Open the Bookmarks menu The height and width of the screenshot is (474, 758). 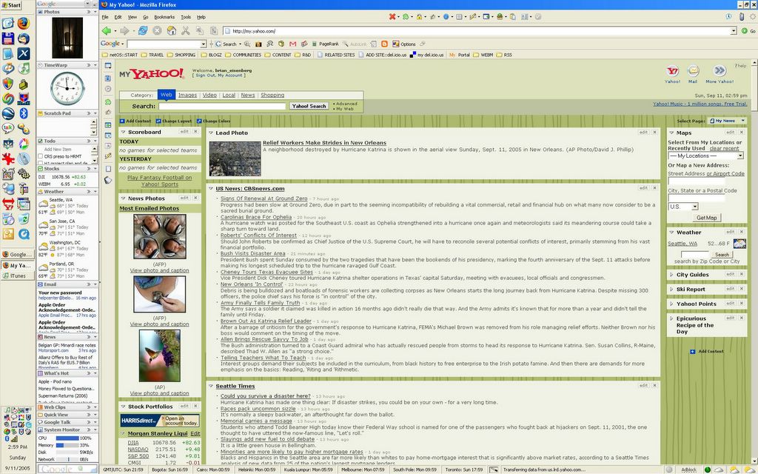point(164,17)
